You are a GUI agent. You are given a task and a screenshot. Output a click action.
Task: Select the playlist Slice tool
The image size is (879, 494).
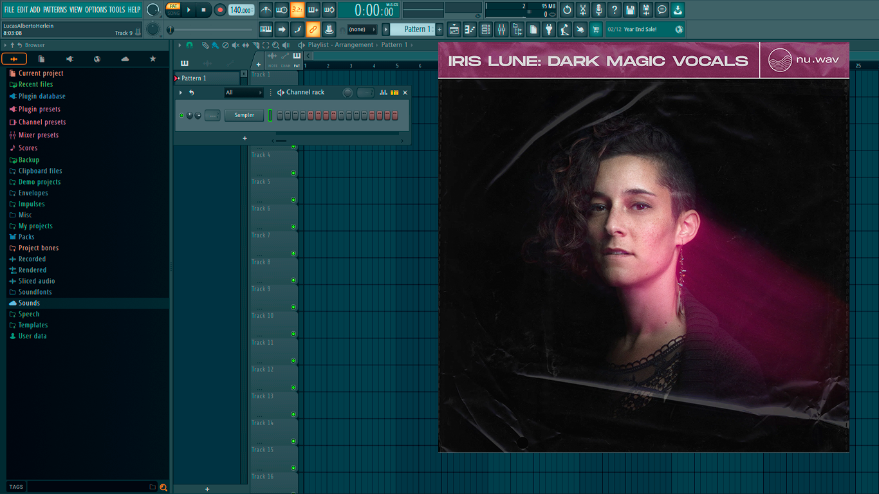point(256,45)
